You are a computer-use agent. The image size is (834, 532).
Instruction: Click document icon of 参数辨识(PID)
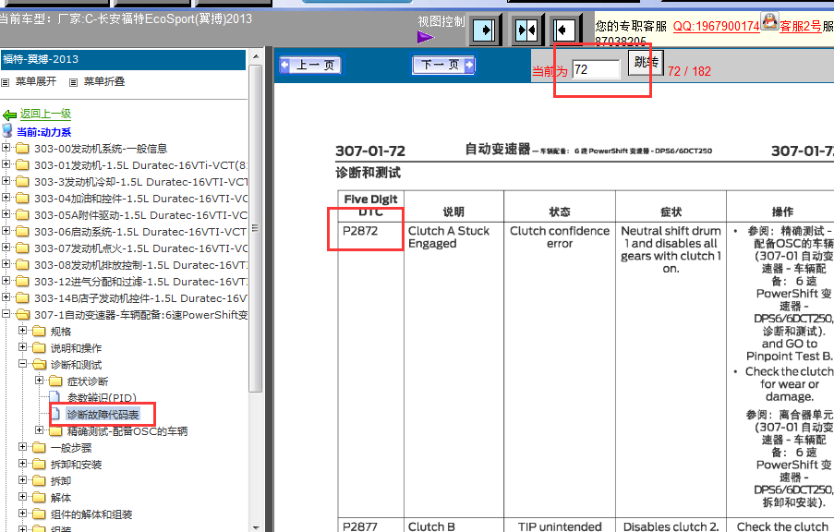click(x=54, y=397)
